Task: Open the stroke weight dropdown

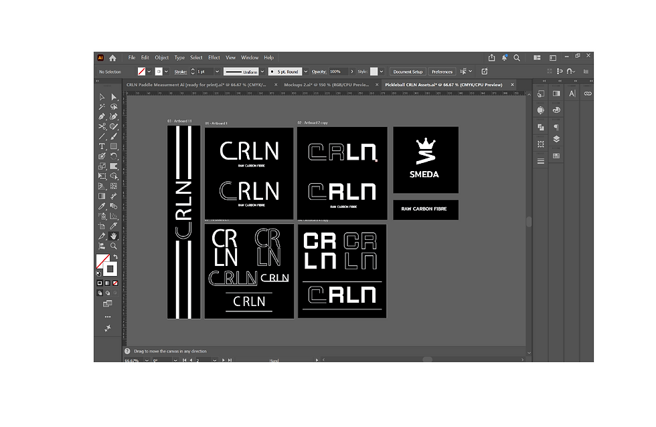Action: 217,72
